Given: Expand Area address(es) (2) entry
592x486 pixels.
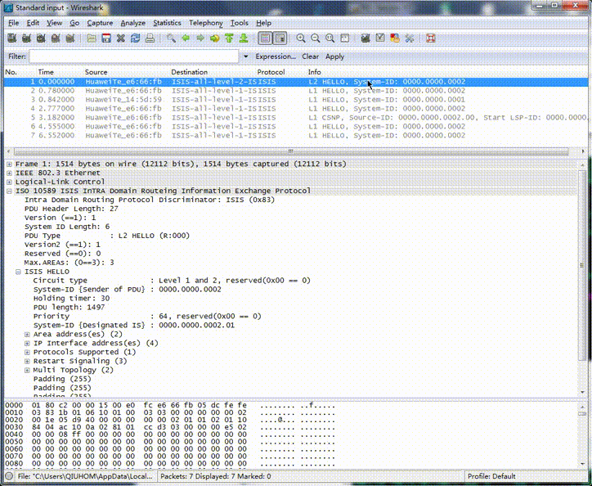Looking at the screenshot, I should coord(27,335).
